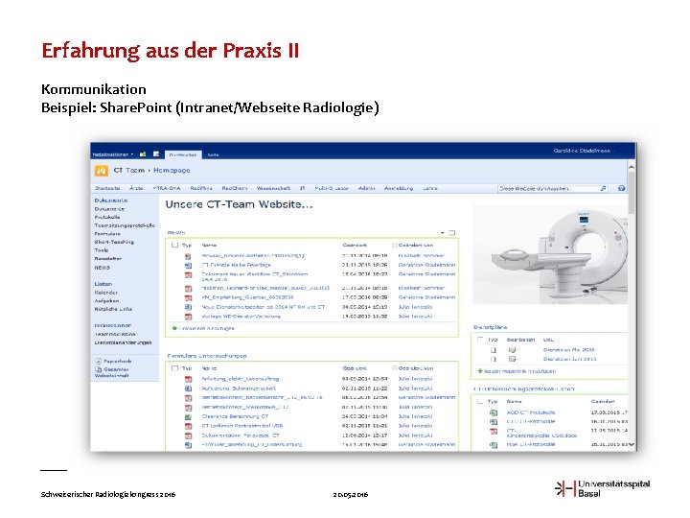The image size is (690, 518).
Task: Open Lehre in top navigation
Action: (x=430, y=188)
